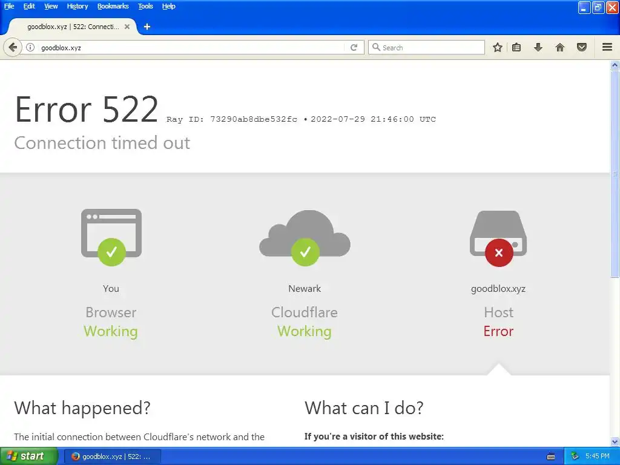
Task: Click the Connection timed out text
Action: click(x=102, y=143)
